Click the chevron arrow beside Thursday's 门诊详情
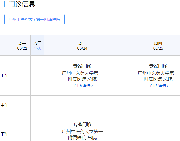This screenshot has height=141, width=180. [x=168, y=86]
